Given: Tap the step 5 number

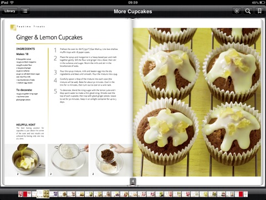Looking at the screenshot, I should pos(55,91).
